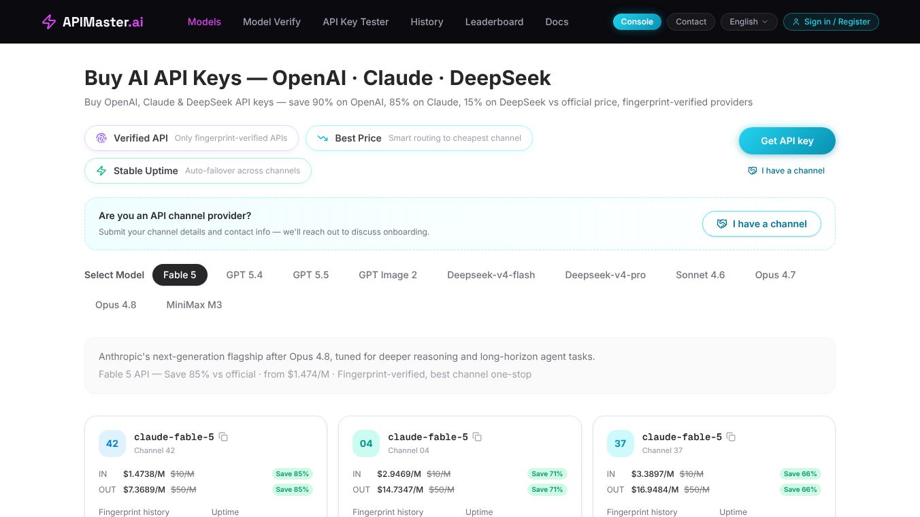This screenshot has height=517, width=920.
Task: Click the 04 channel number badge
Action: 366,444
